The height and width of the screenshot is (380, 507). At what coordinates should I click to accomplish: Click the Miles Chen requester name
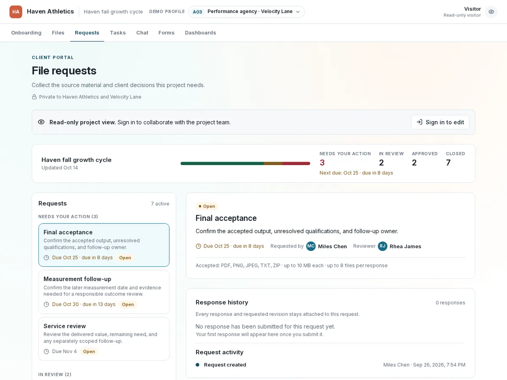pos(333,247)
